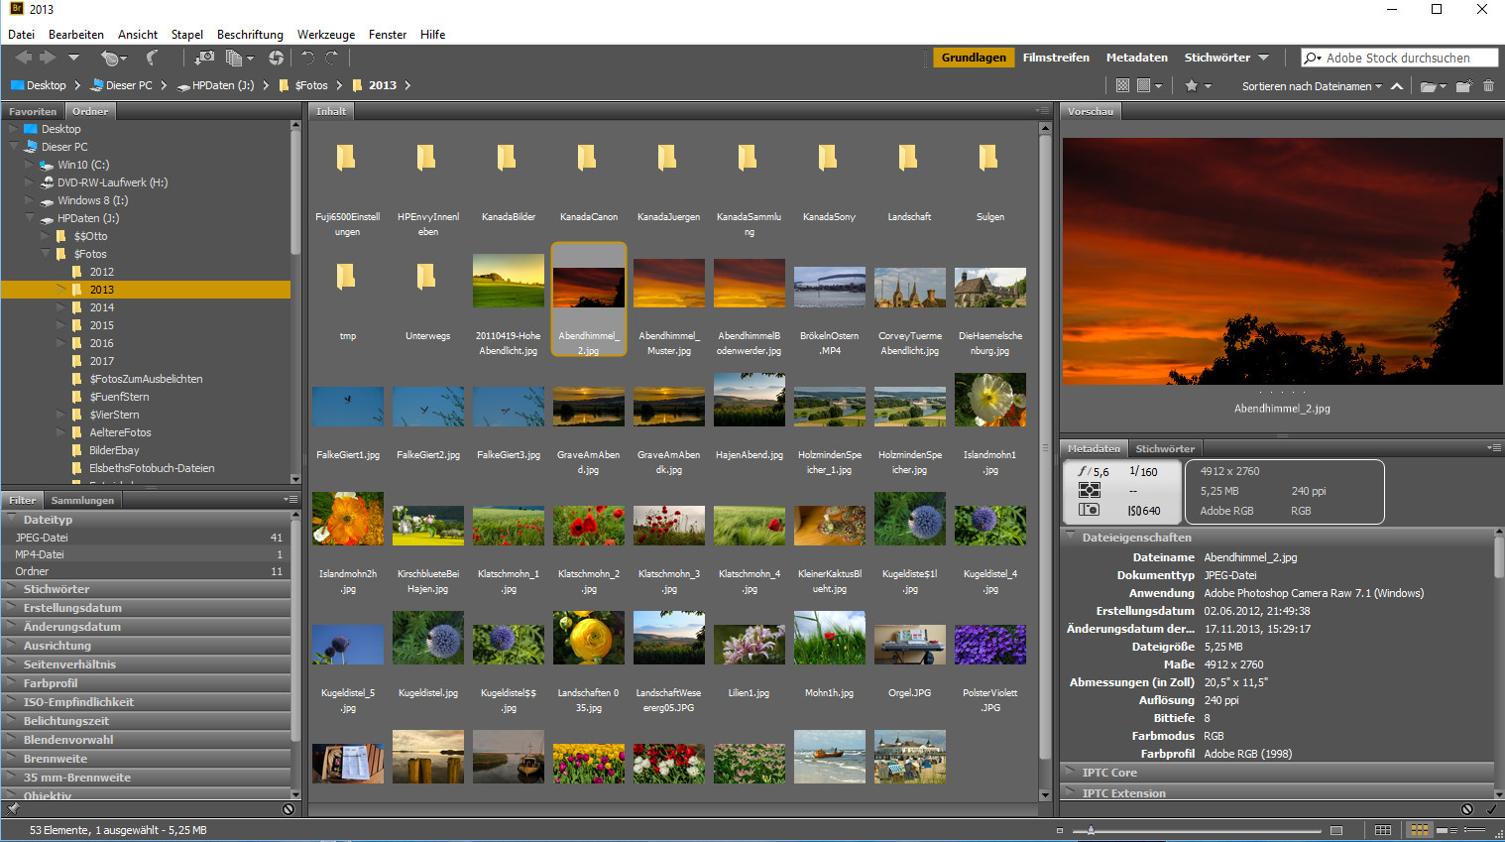This screenshot has height=842, width=1505.
Task: Expand the Erstellungsdatum filter section
Action: [x=13, y=608]
